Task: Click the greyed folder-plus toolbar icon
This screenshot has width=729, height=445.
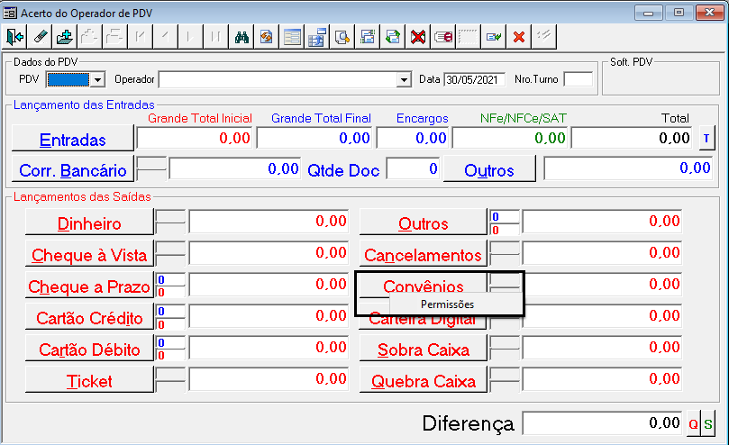Action: click(x=90, y=37)
